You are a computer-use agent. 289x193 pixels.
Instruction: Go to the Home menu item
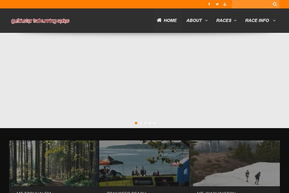coord(167,20)
